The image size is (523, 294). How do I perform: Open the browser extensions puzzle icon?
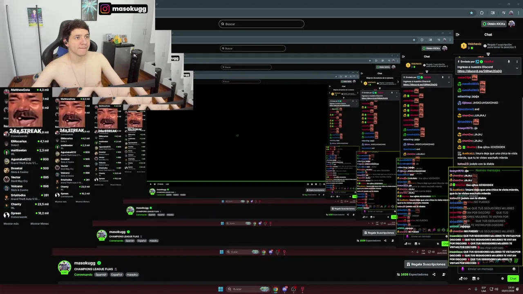[x=482, y=13]
